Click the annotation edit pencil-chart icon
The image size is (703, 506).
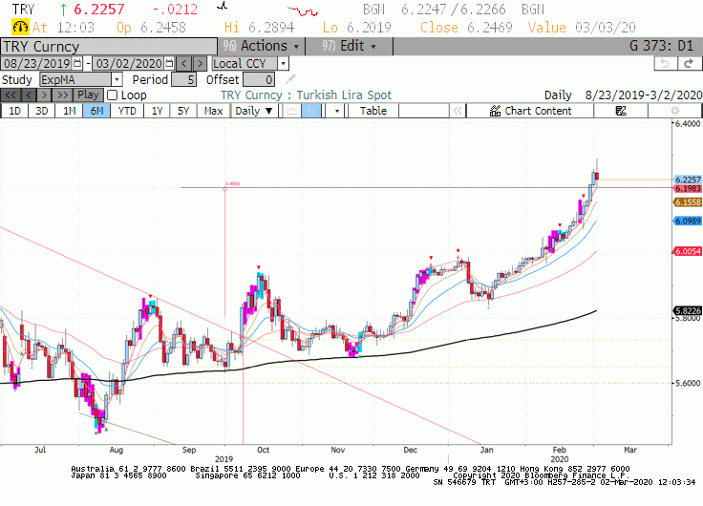[x=621, y=111]
